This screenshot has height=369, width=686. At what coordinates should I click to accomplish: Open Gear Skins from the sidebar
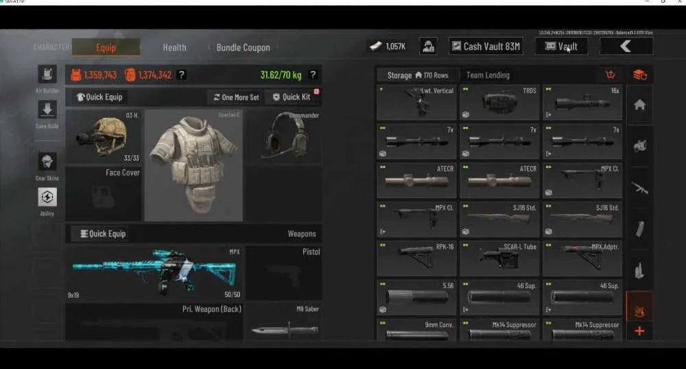[x=47, y=161]
